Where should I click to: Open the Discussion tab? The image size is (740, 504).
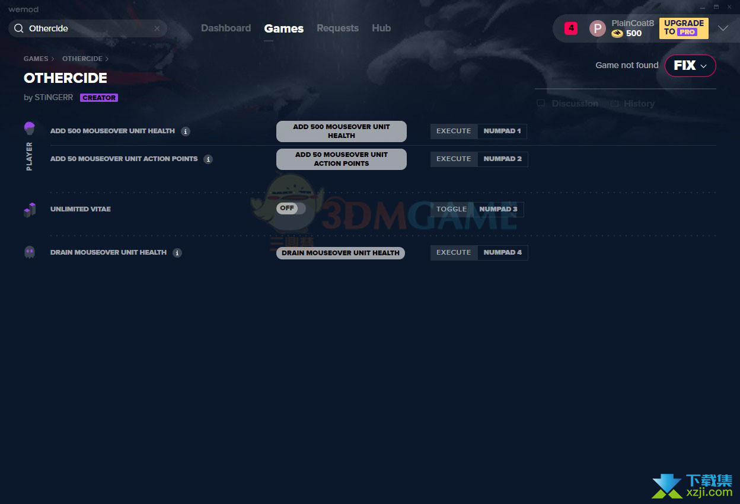pos(575,104)
